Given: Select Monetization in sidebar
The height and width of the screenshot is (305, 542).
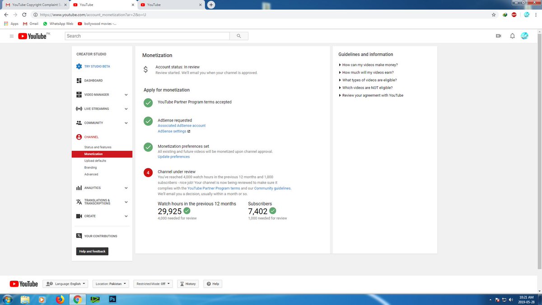Looking at the screenshot, I should (102, 154).
